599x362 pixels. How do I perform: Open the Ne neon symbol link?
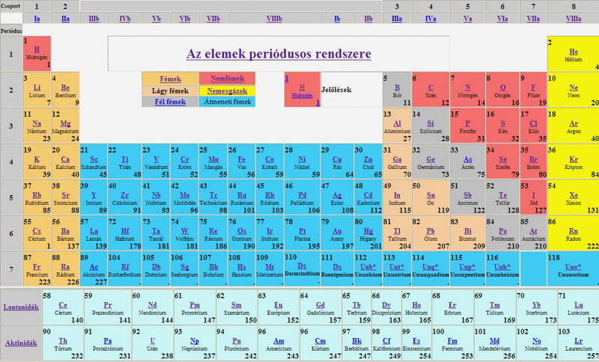[574, 88]
